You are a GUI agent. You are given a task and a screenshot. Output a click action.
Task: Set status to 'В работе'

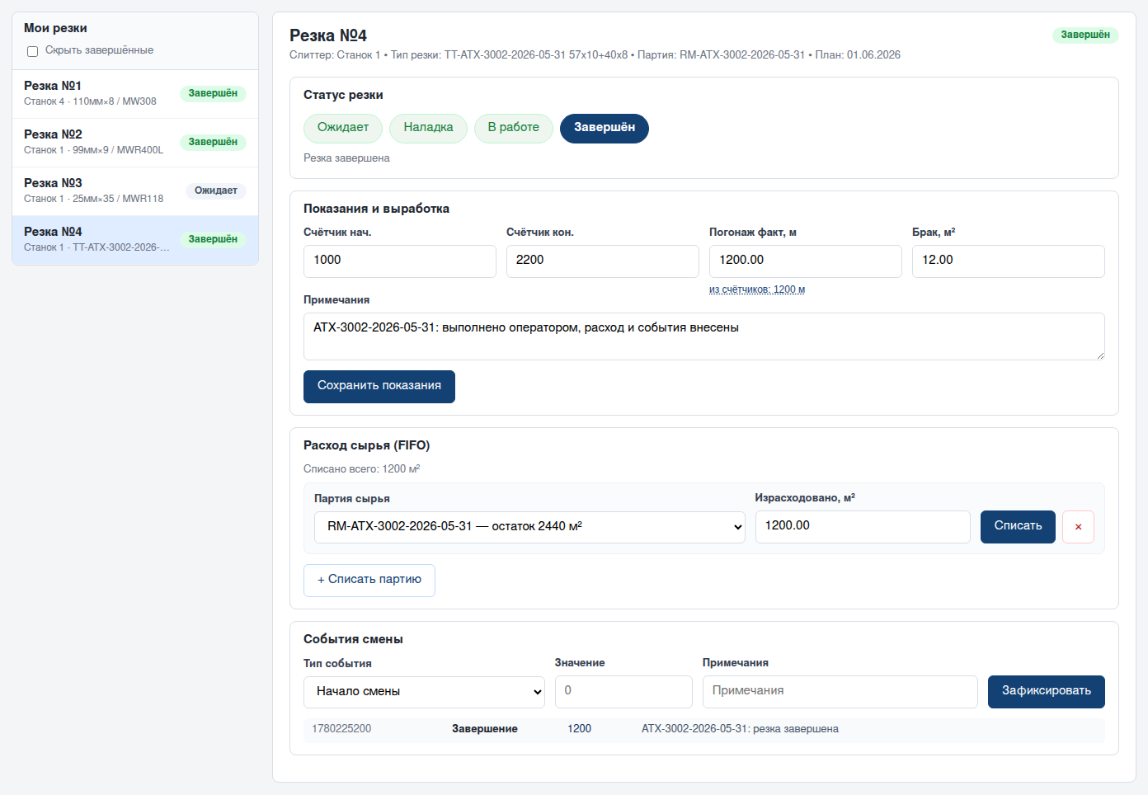point(513,128)
